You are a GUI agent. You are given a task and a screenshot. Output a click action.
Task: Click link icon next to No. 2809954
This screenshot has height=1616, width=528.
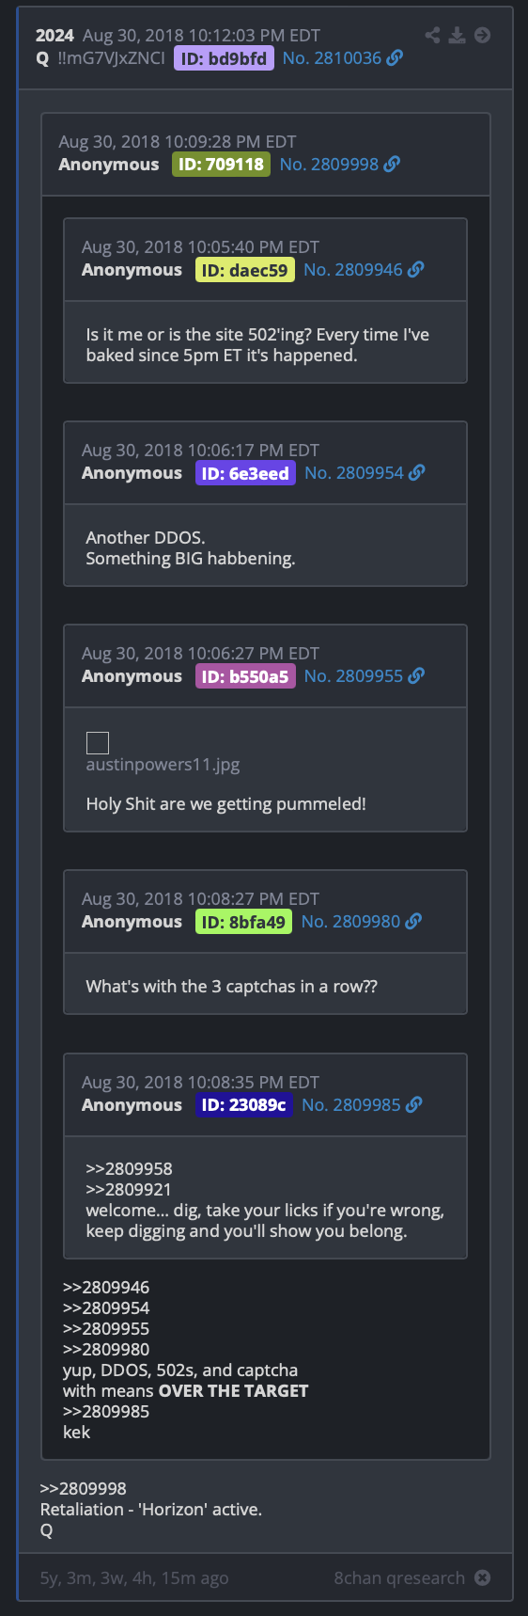416,473
